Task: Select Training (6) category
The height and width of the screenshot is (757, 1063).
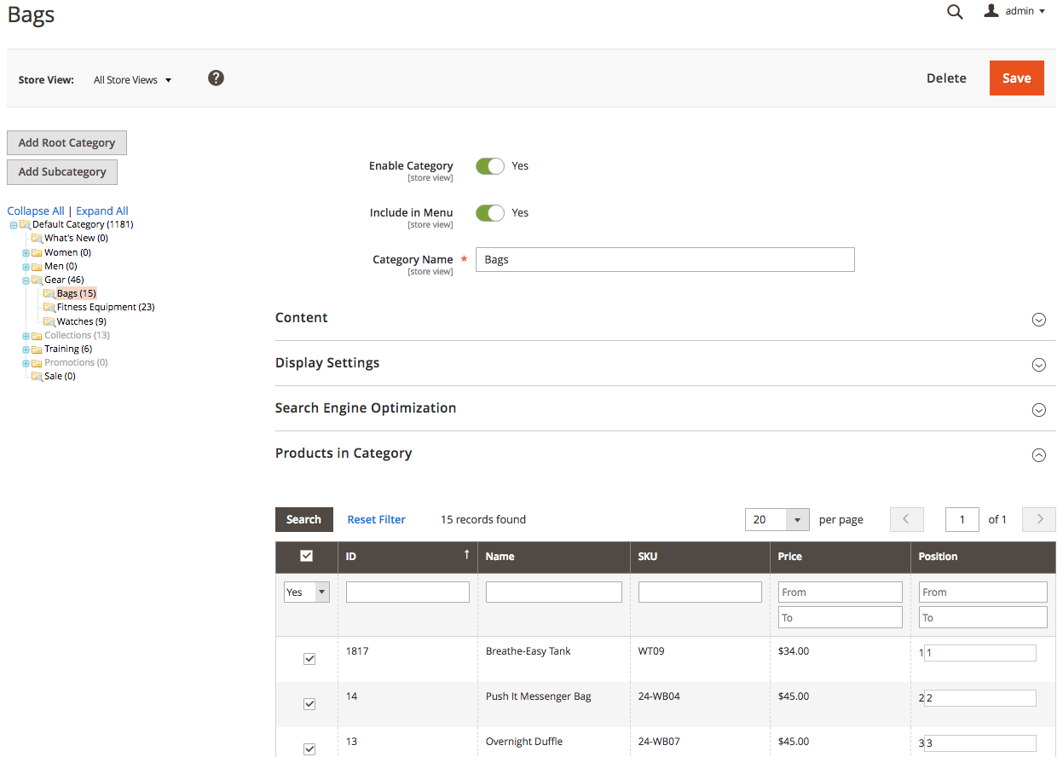Action: (68, 349)
